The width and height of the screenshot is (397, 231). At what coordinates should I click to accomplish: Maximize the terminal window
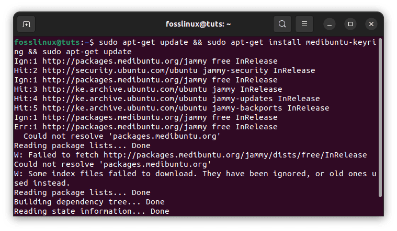click(x=350, y=24)
